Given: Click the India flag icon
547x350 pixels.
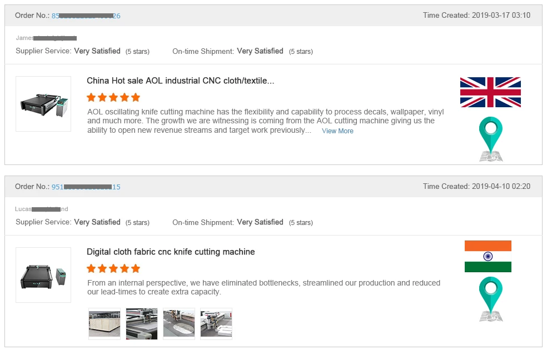Looking at the screenshot, I should point(488,256).
